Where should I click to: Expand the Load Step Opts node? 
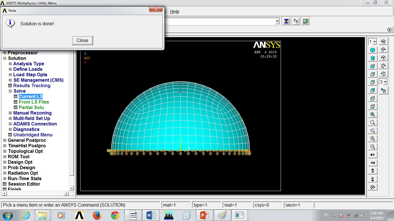[x=10, y=75]
